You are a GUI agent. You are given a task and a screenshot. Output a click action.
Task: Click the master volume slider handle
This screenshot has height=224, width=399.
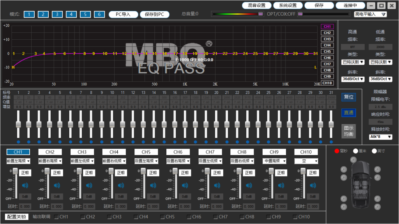[x=261, y=14]
